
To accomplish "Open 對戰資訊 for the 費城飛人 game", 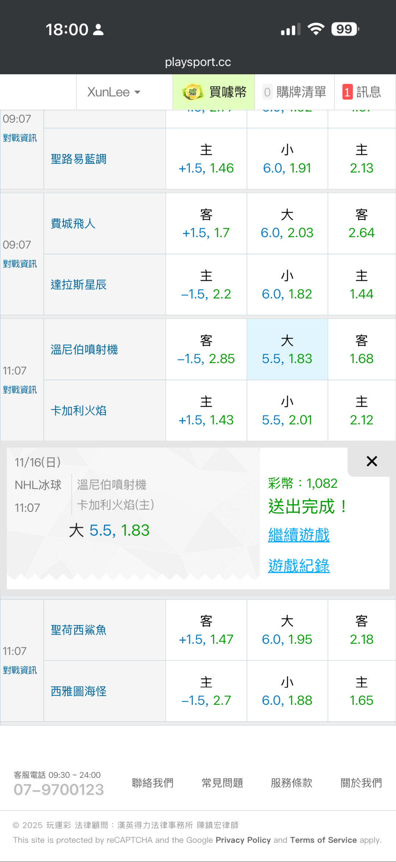I will (x=20, y=264).
